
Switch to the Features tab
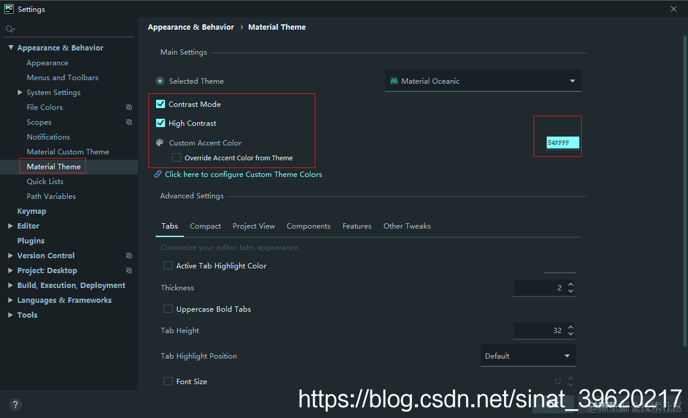coord(357,226)
